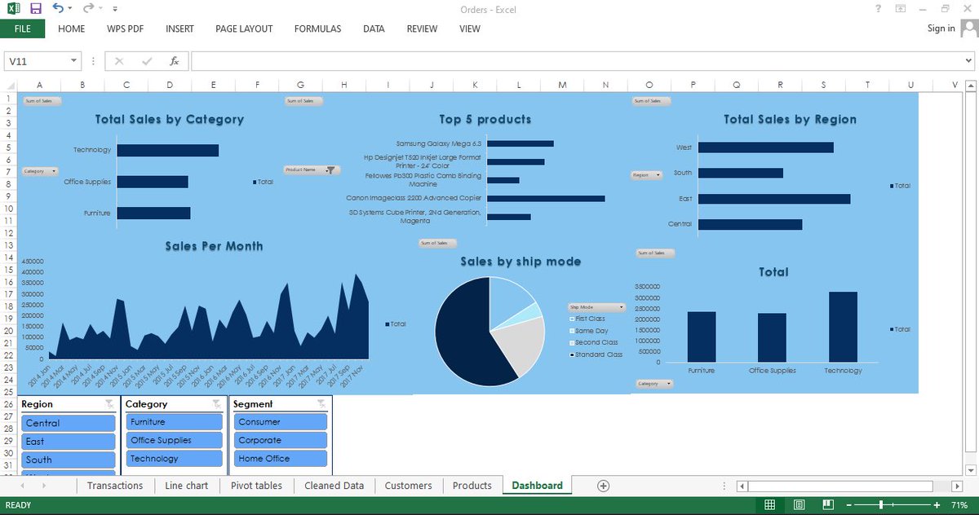The image size is (979, 515).
Task: Clear filter on the Region slicer
Action: [x=110, y=404]
